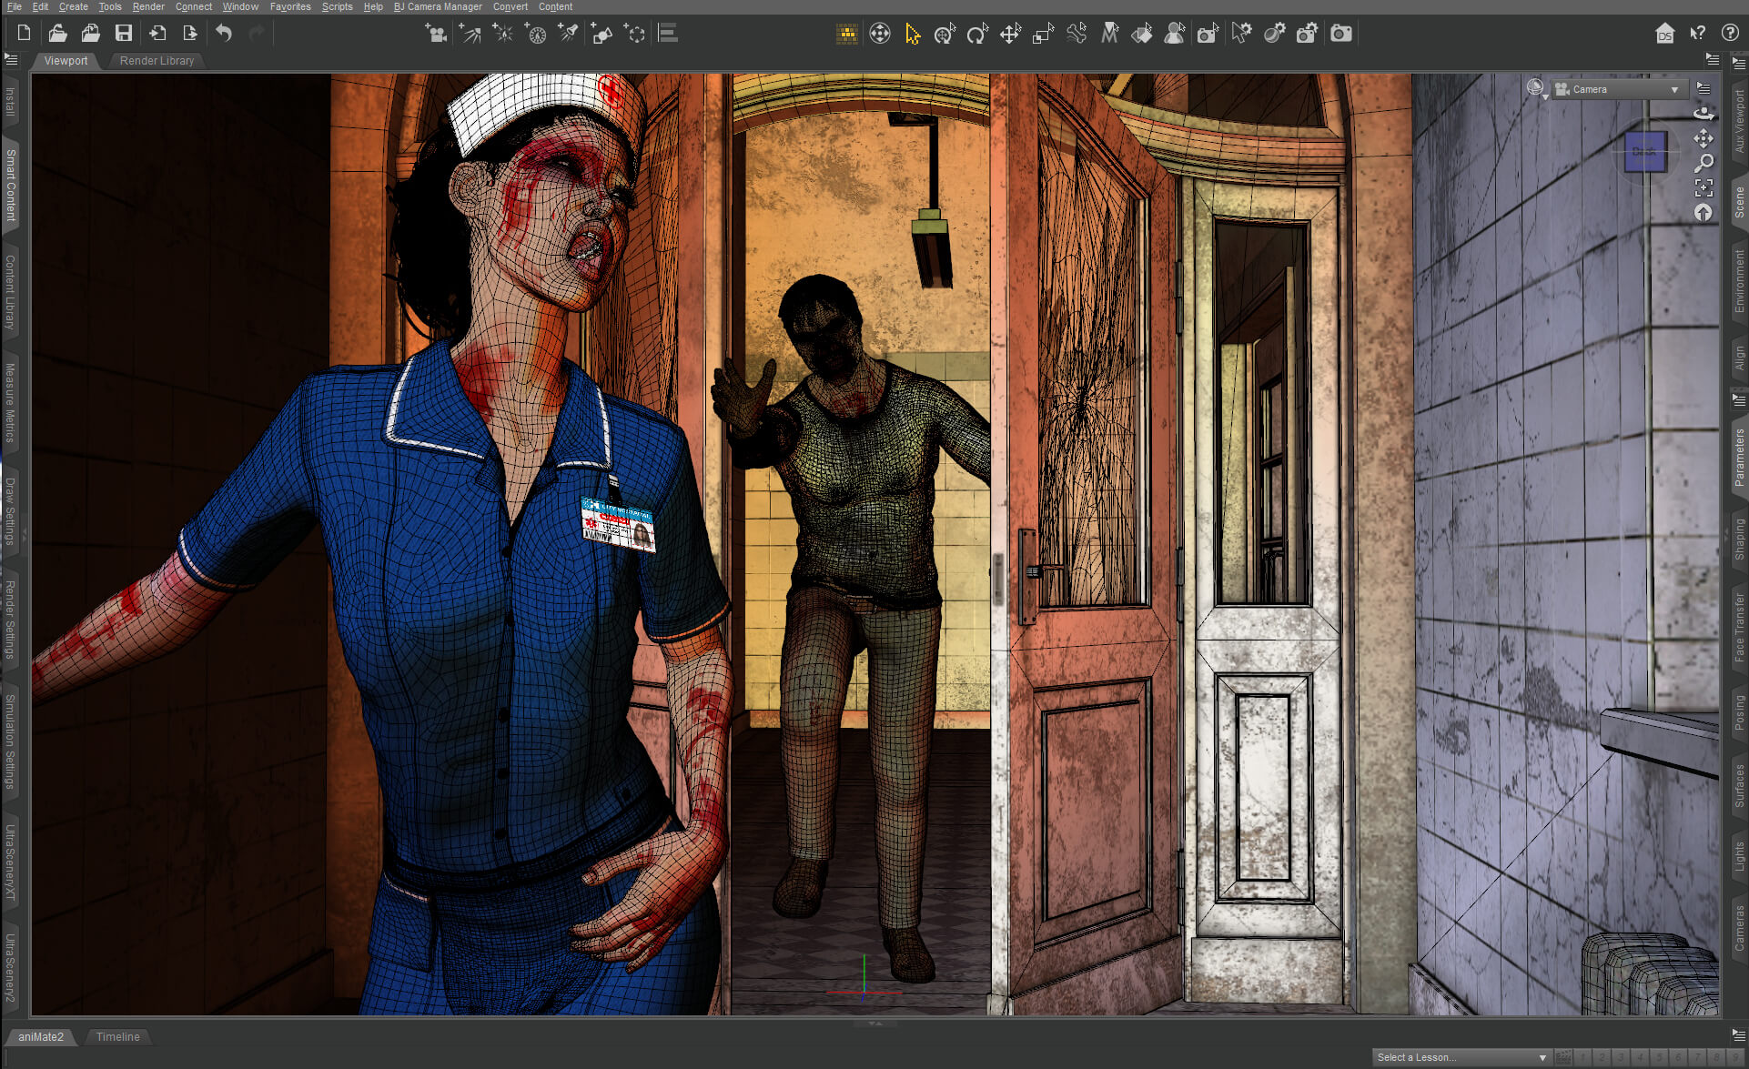Open the Surfaces side panel tab
The width and height of the screenshot is (1749, 1069).
tap(1739, 785)
